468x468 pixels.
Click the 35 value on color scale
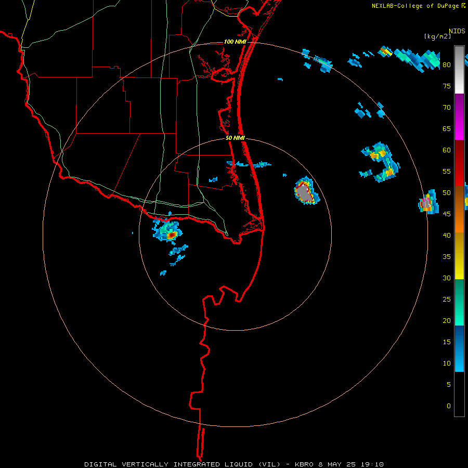pos(447,257)
